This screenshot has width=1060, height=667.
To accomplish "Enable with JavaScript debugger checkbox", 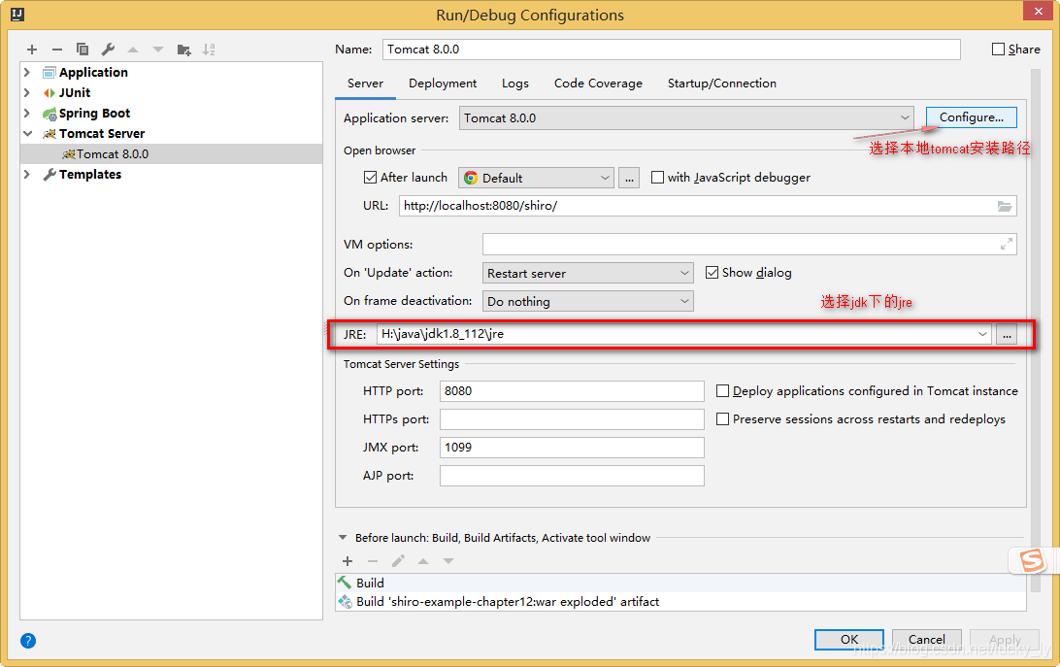I will [x=657, y=178].
